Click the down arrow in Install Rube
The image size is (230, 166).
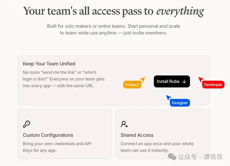[184, 81]
